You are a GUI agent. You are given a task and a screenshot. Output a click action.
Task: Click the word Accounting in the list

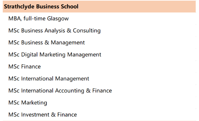coord(70,91)
